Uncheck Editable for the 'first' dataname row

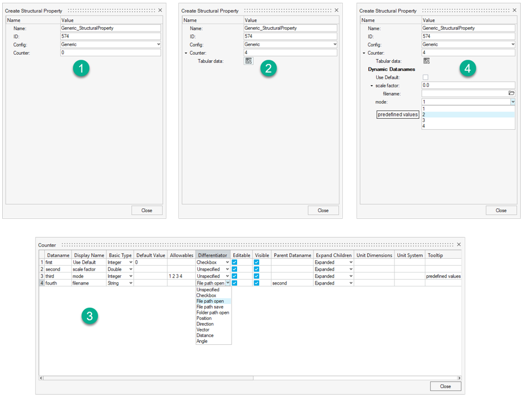pos(234,262)
